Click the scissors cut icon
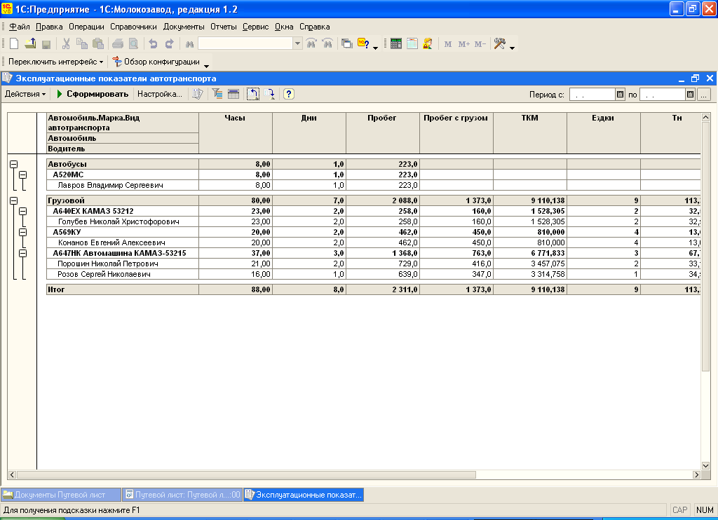The height and width of the screenshot is (520, 718). click(x=66, y=43)
